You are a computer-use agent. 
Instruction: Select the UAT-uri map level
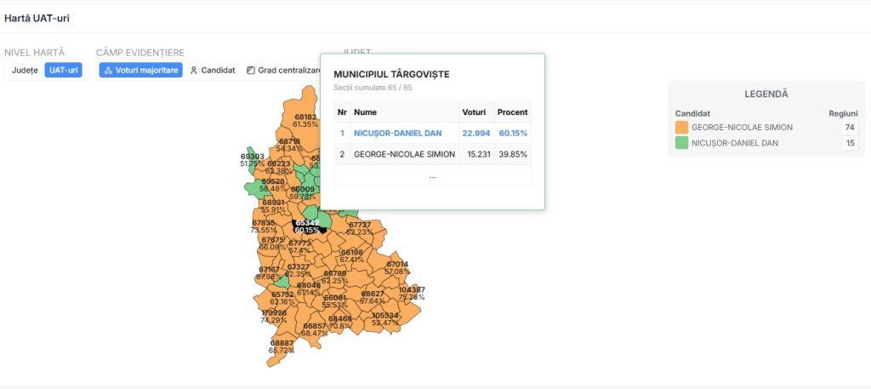click(64, 71)
